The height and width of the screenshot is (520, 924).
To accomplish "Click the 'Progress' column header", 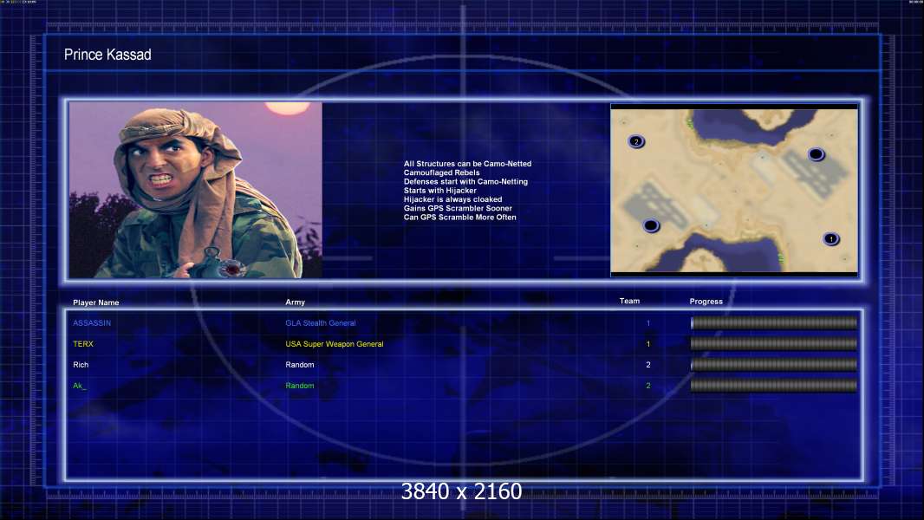I will [706, 302].
